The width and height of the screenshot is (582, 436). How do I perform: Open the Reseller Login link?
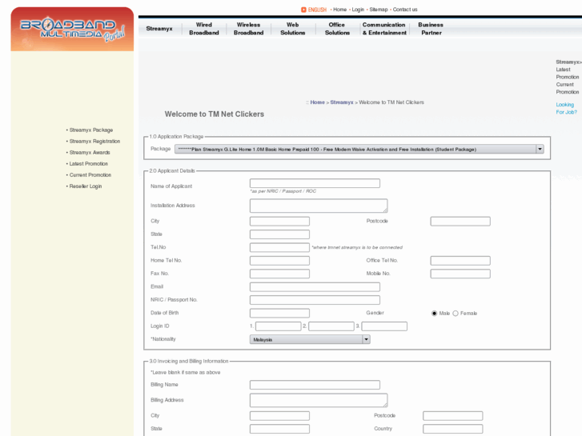tap(86, 186)
